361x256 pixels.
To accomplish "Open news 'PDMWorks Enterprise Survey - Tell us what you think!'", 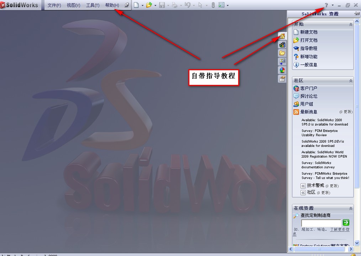I will (325, 176).
